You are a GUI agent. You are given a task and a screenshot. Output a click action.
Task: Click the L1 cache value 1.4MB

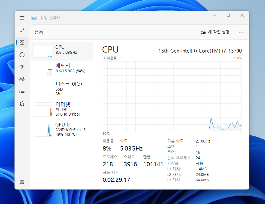click(x=201, y=169)
